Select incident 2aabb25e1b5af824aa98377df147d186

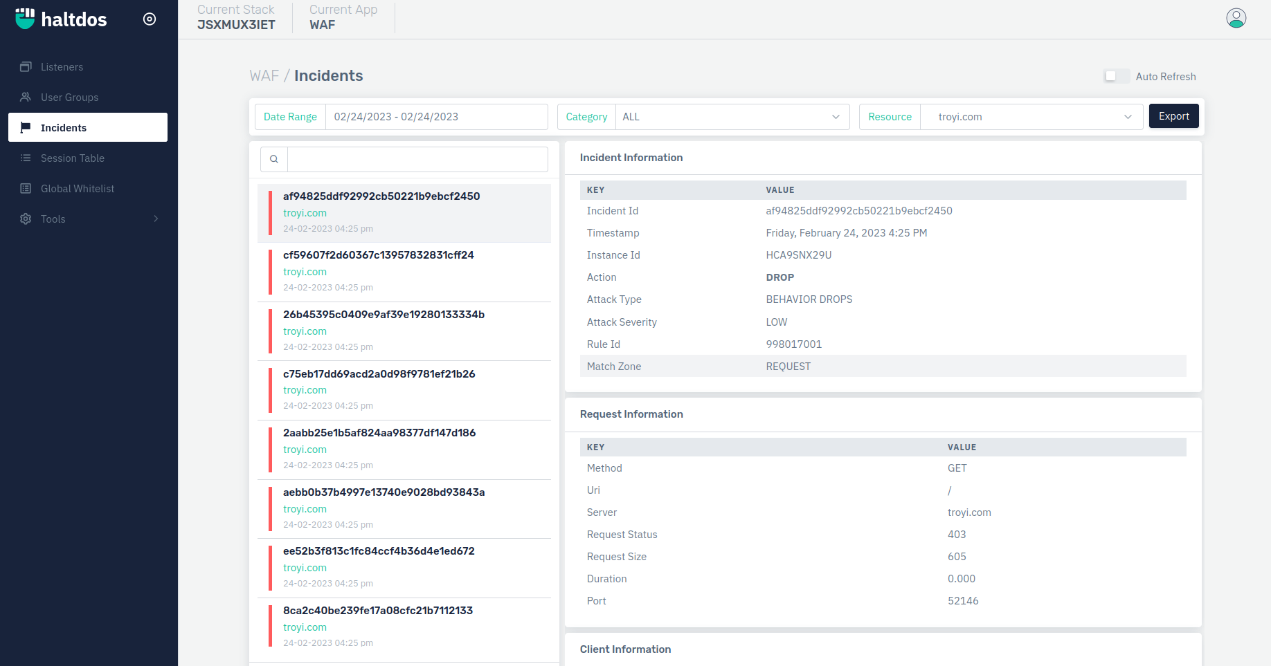point(404,450)
